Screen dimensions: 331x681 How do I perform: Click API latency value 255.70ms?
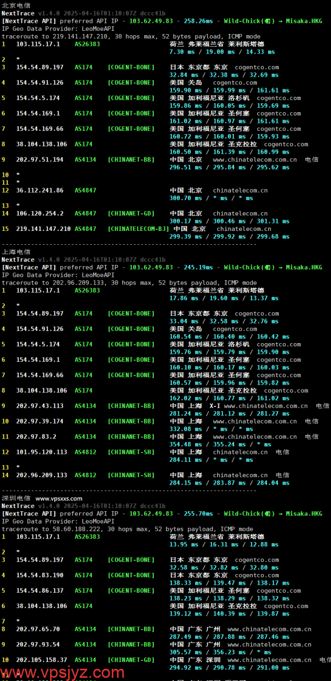tap(198, 513)
